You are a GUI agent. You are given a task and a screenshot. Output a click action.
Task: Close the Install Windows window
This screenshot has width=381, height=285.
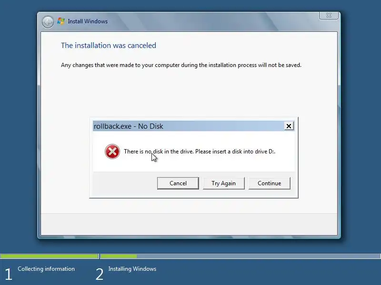pyautogui.click(x=329, y=15)
